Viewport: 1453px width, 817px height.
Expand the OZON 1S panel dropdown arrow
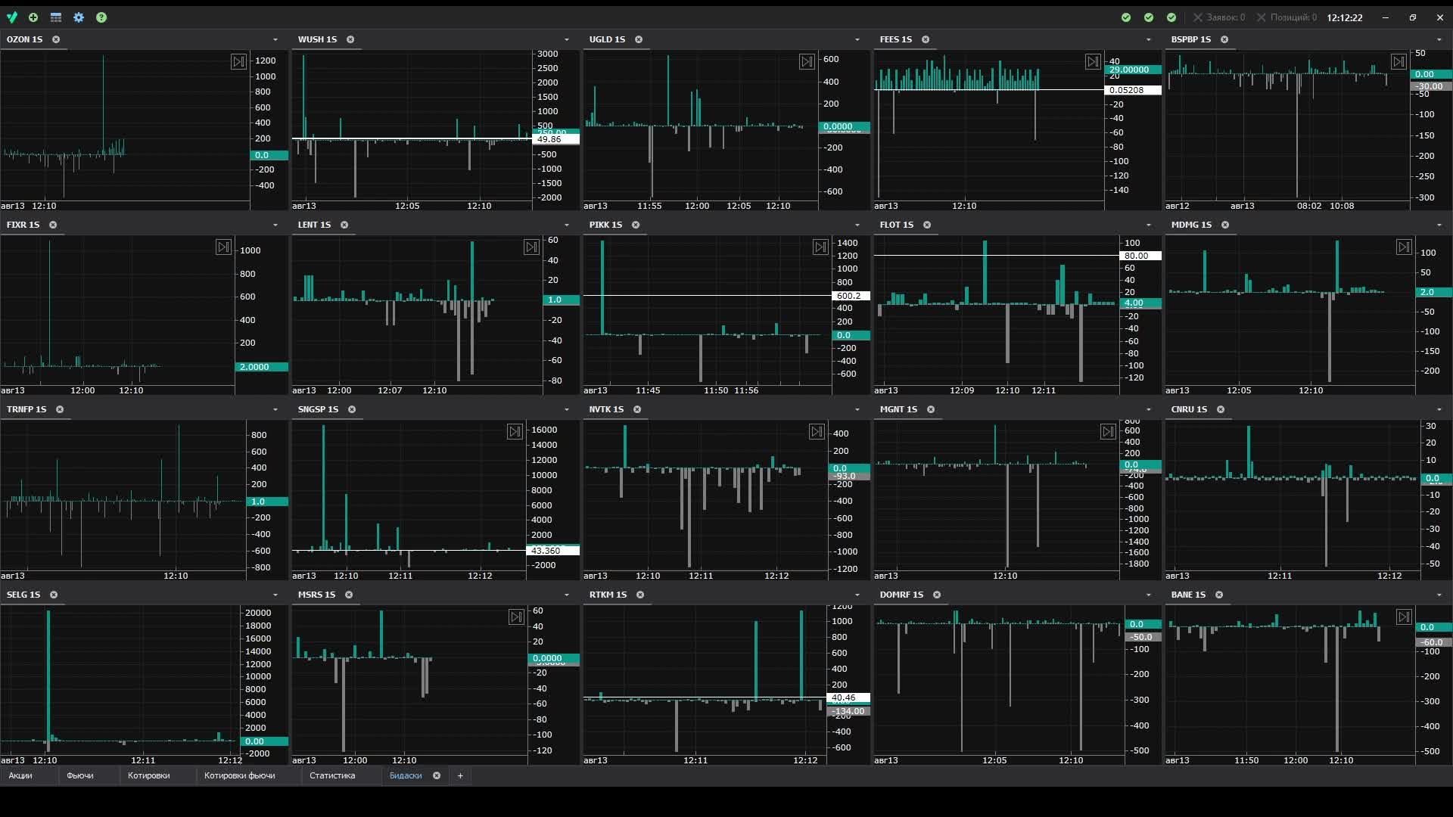(275, 39)
